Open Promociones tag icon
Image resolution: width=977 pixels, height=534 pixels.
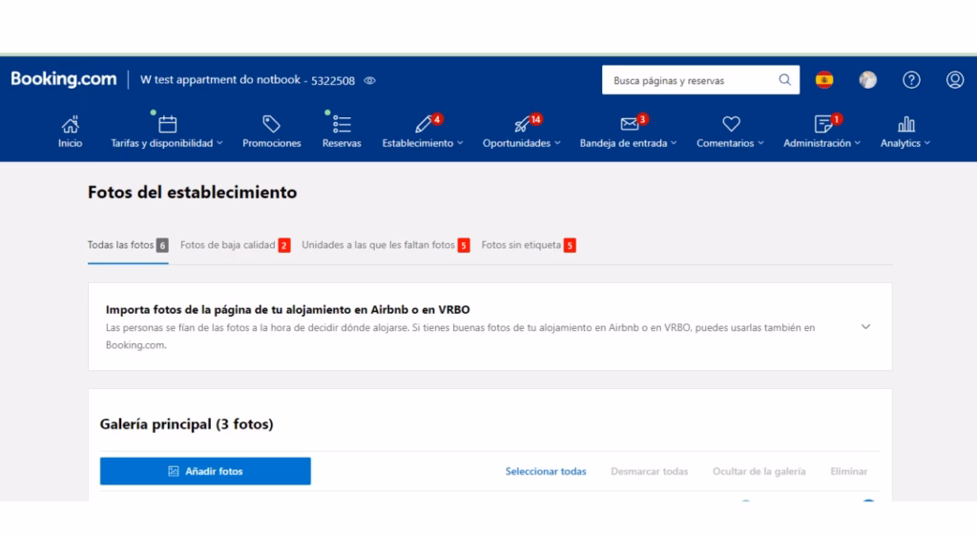271,132
